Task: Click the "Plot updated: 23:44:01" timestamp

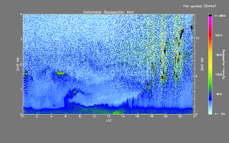Action: [x=200, y=6]
